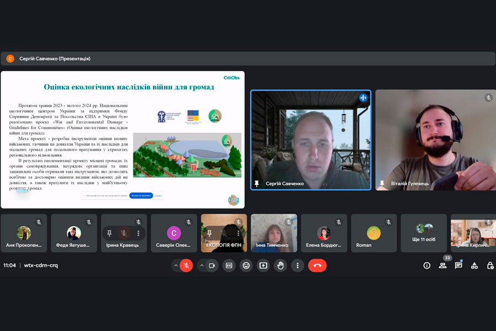Start presenting your screen
The width and height of the screenshot is (496, 331).
click(x=263, y=265)
